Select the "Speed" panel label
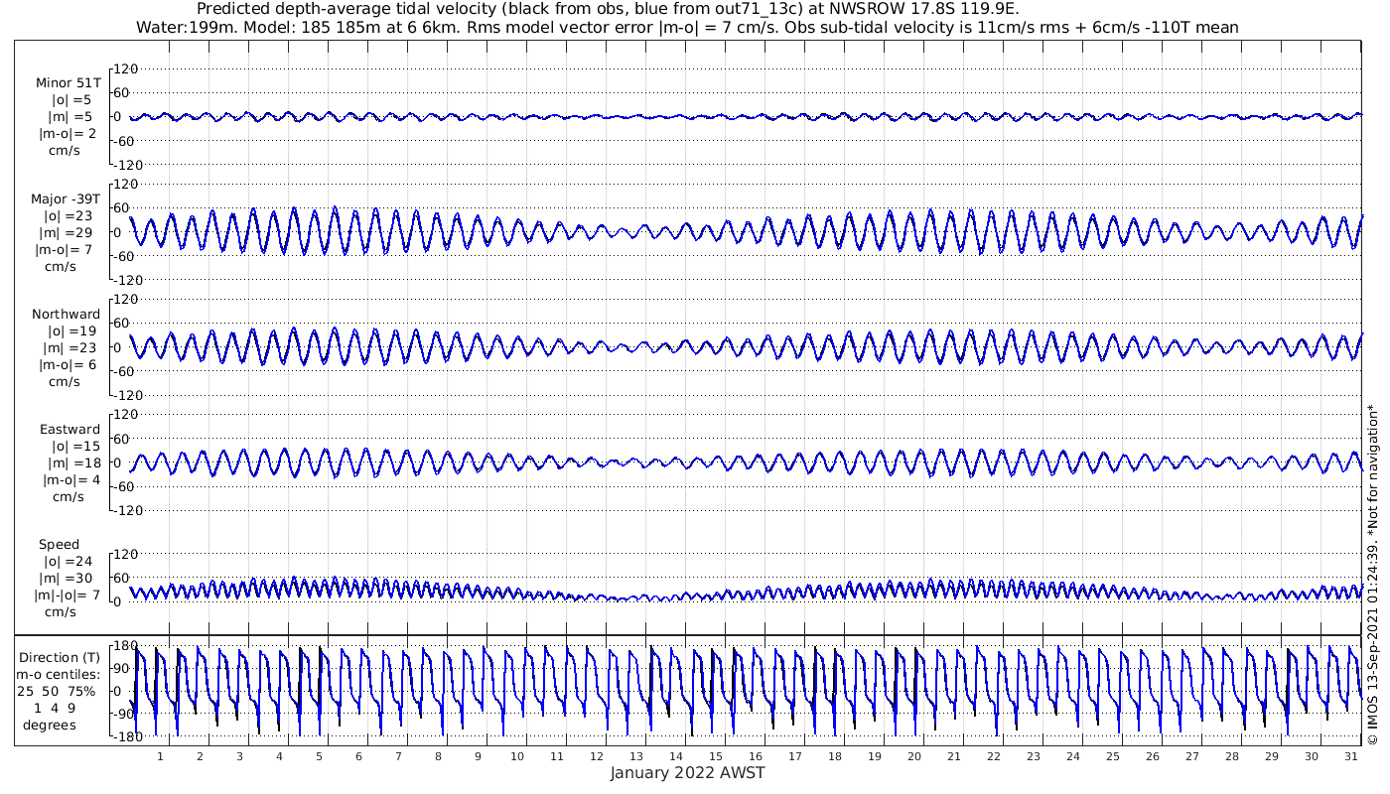Screen dimensions: 1390x794 pos(60,545)
